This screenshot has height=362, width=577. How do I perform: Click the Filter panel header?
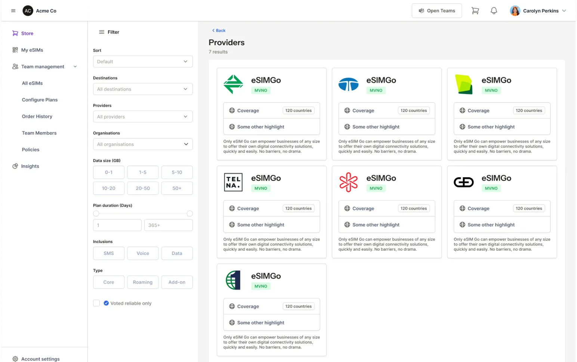point(109,32)
